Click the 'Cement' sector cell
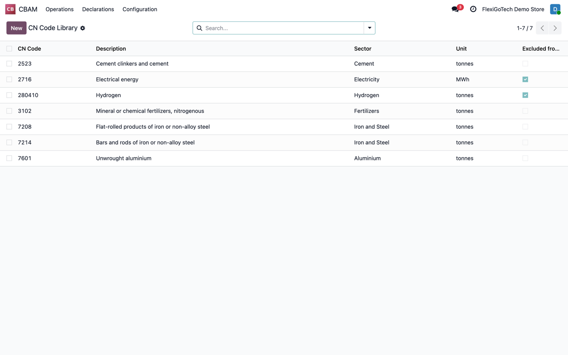 point(364,63)
